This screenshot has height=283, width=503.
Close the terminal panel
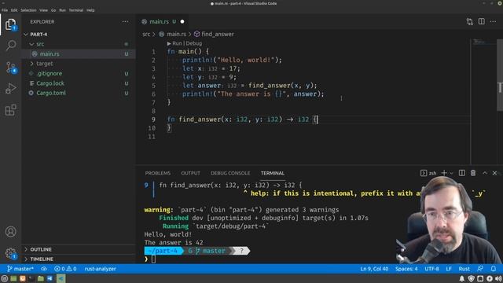(x=494, y=173)
